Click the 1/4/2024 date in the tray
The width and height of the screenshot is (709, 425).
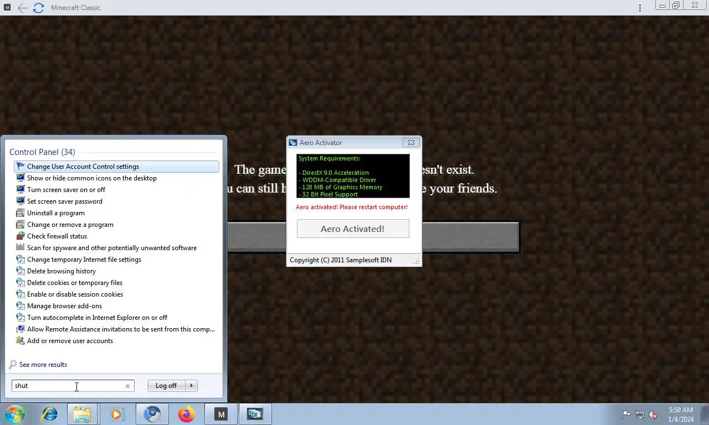tap(681, 419)
